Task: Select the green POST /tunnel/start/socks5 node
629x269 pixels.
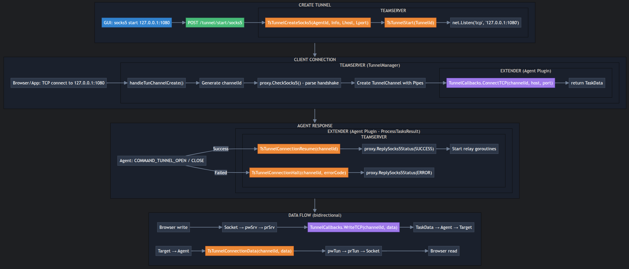Action: coord(215,23)
